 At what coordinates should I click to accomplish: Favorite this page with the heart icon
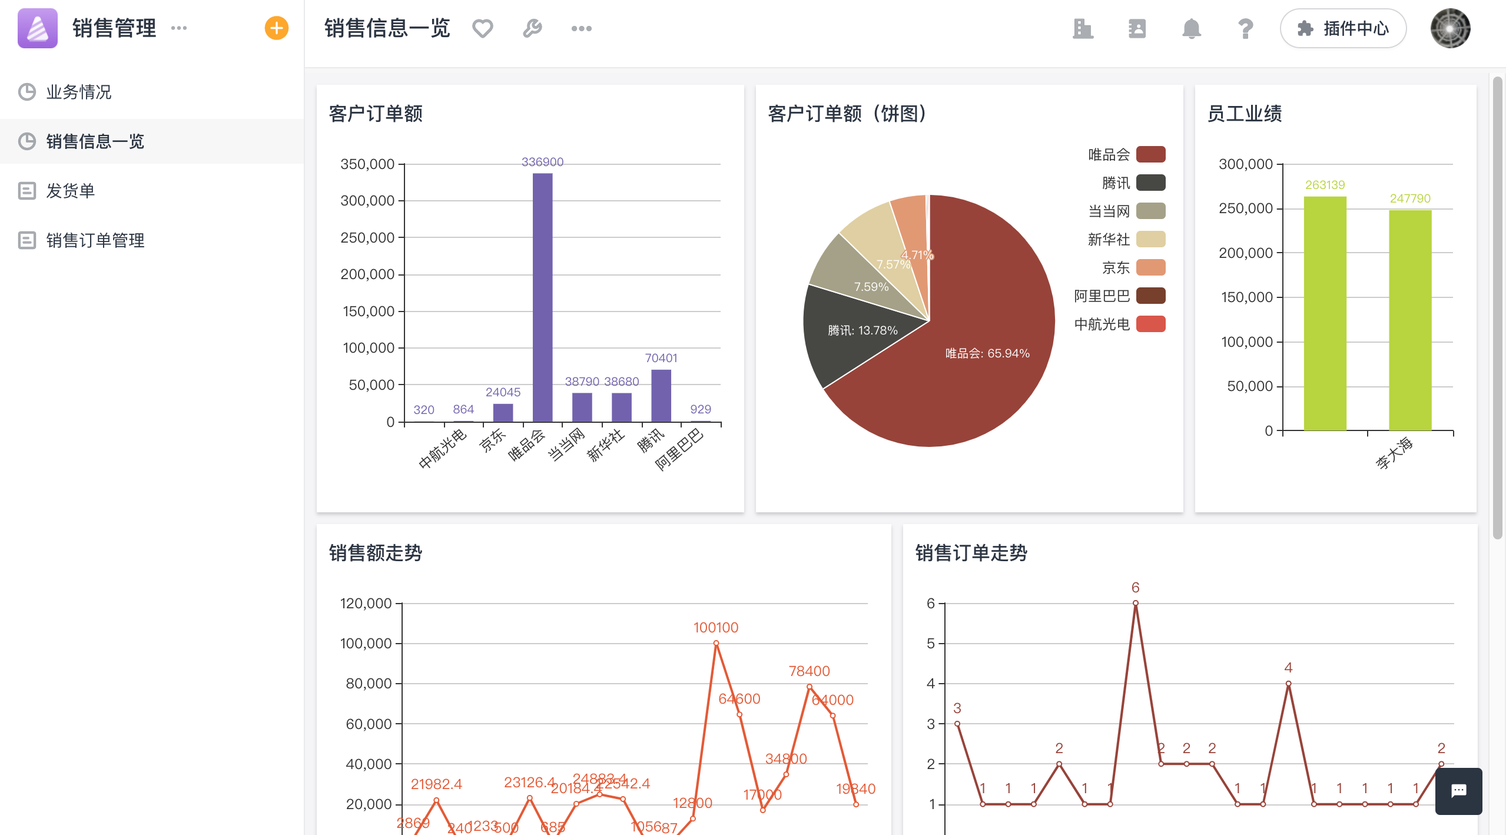tap(483, 28)
